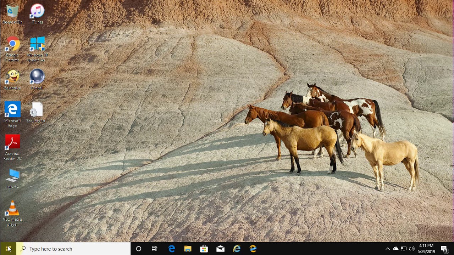Open the Mail app from the taskbar

(220, 249)
